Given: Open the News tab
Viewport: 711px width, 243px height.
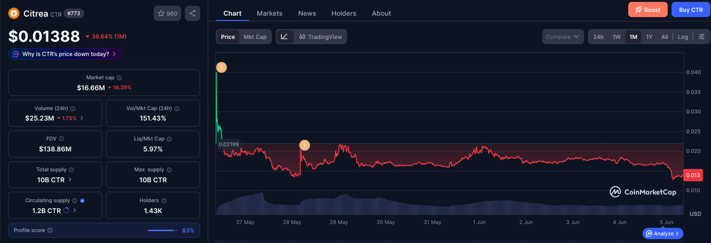Looking at the screenshot, I should [307, 13].
